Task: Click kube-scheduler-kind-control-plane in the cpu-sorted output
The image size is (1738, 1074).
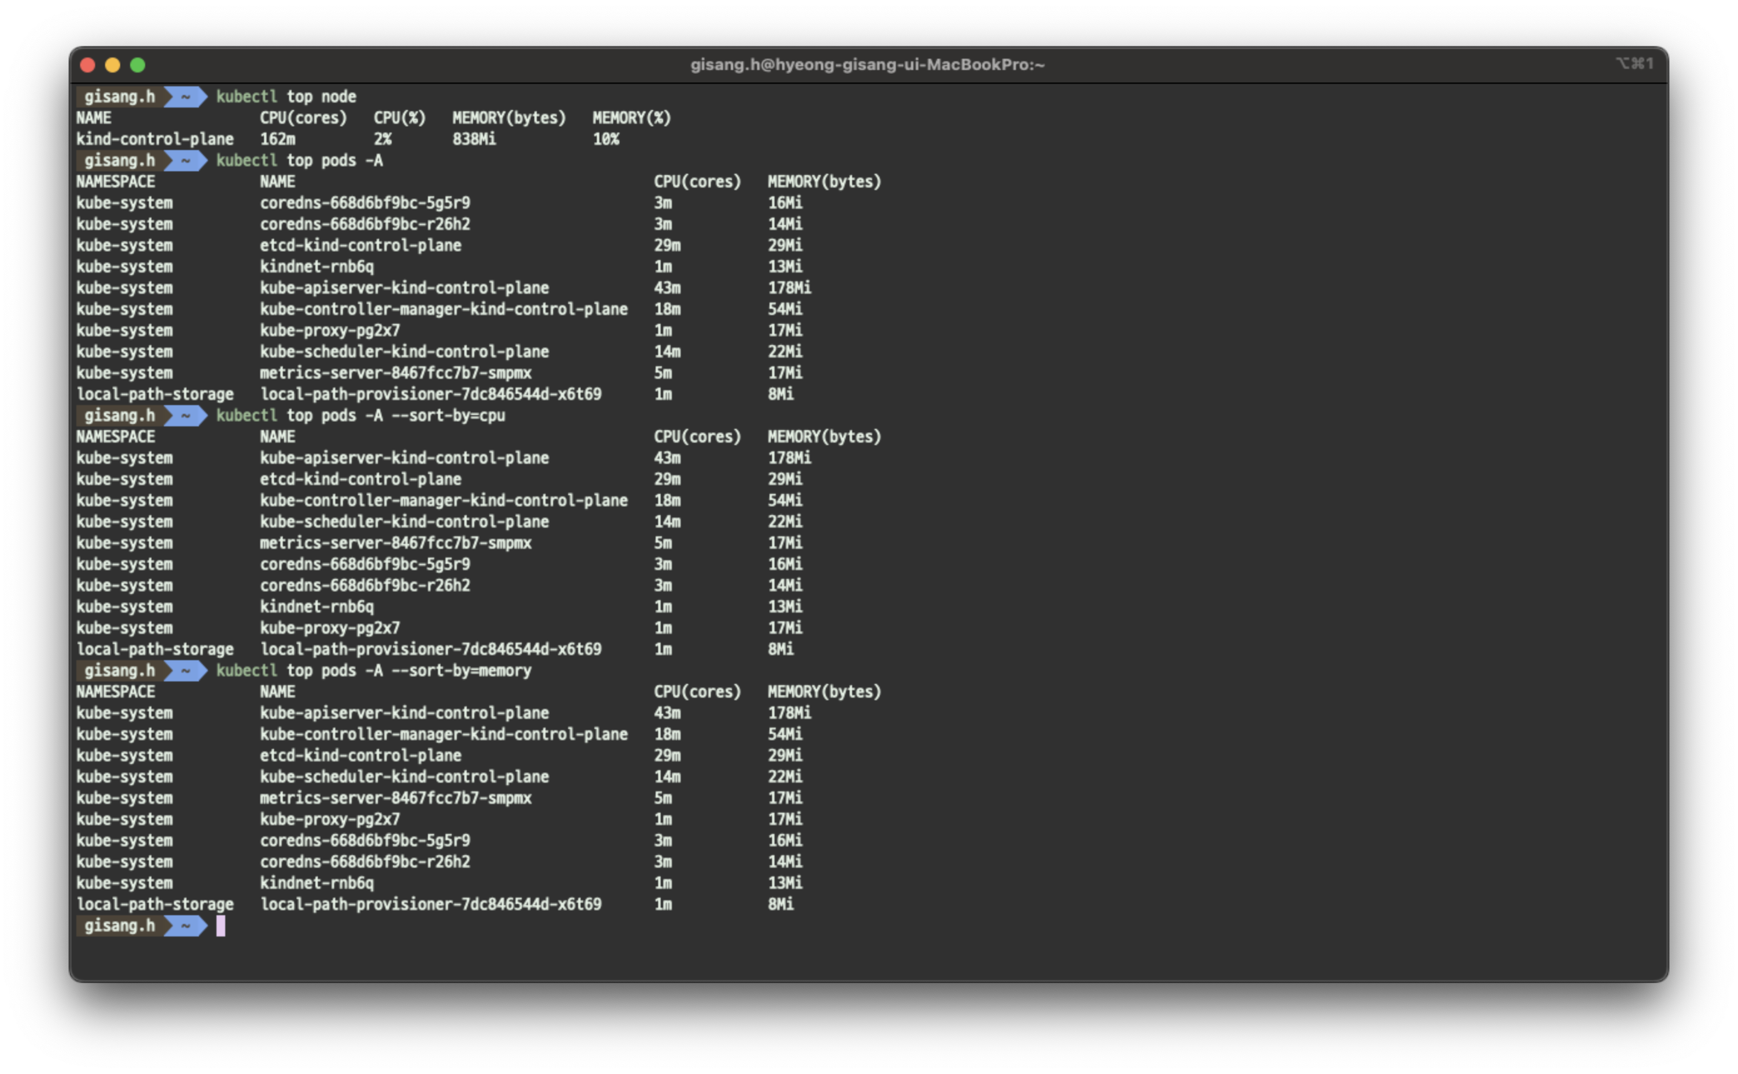Action: click(x=404, y=522)
